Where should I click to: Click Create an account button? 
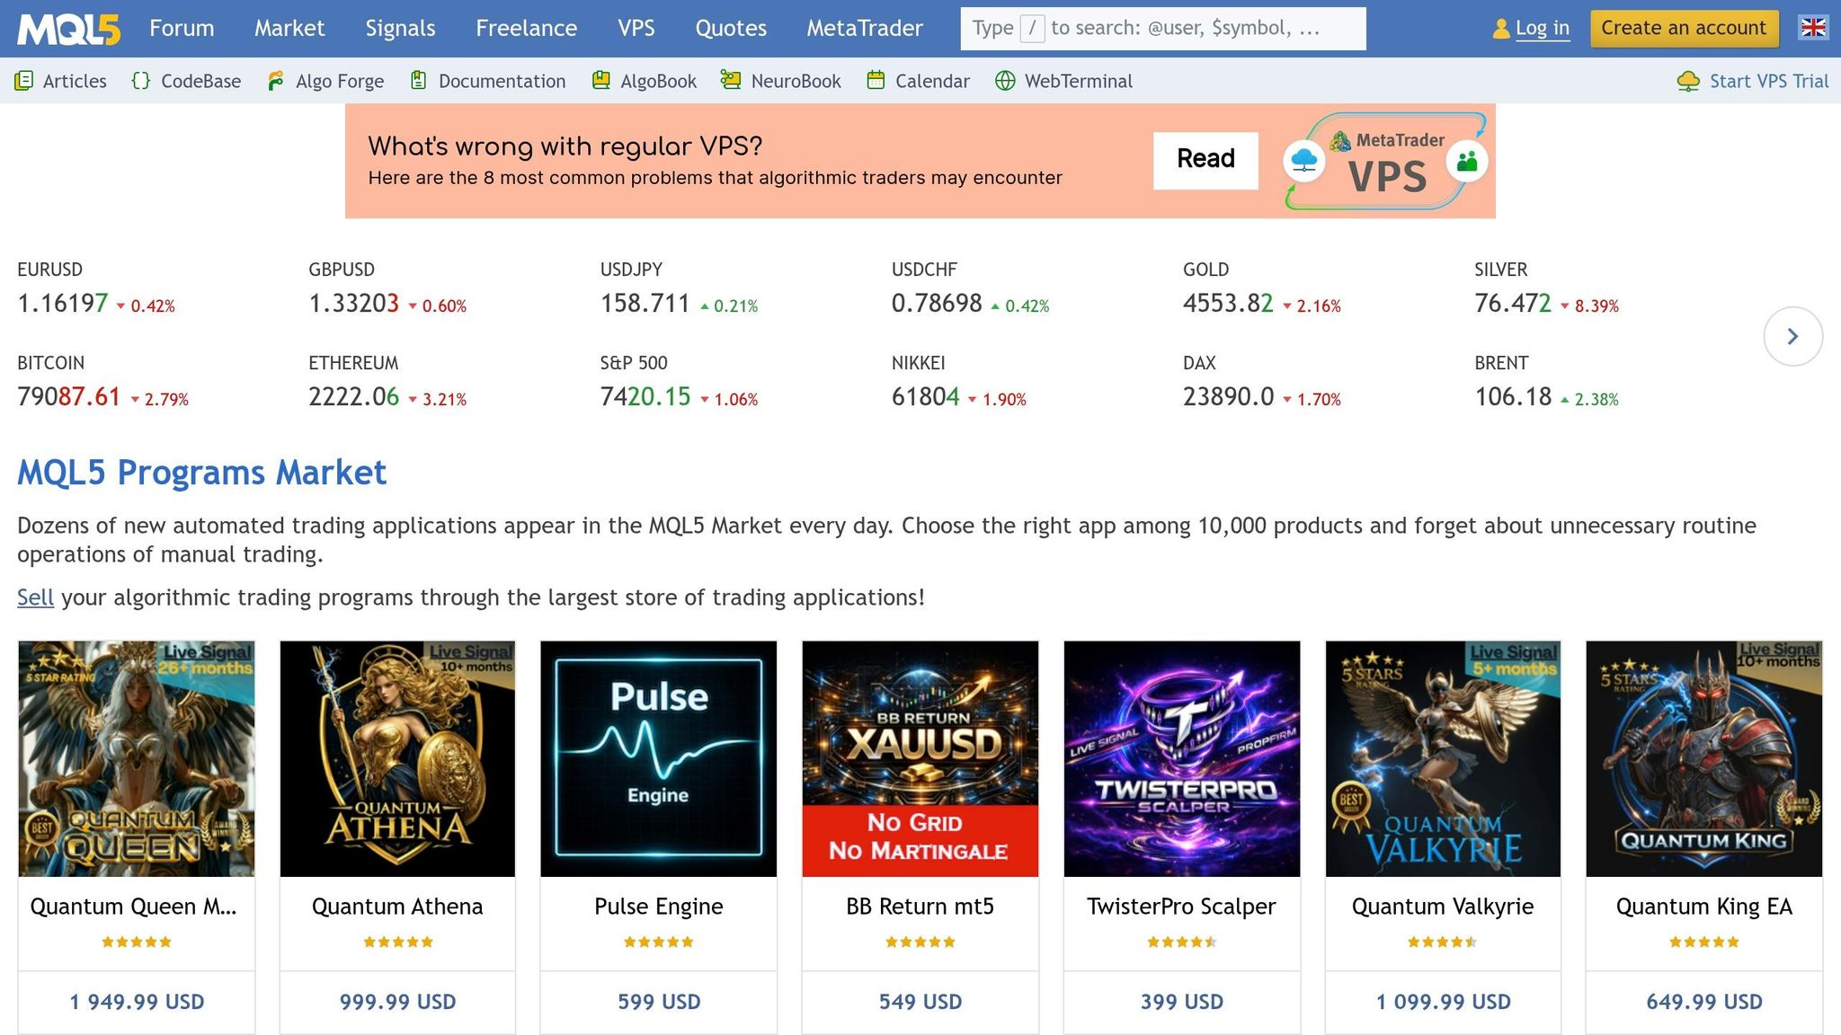point(1684,28)
